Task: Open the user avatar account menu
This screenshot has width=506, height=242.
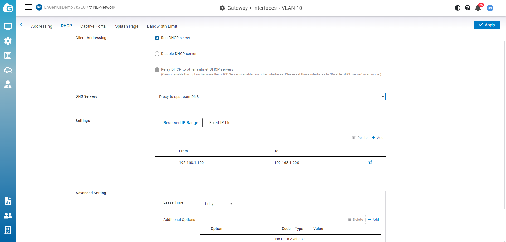Action: 490,8
